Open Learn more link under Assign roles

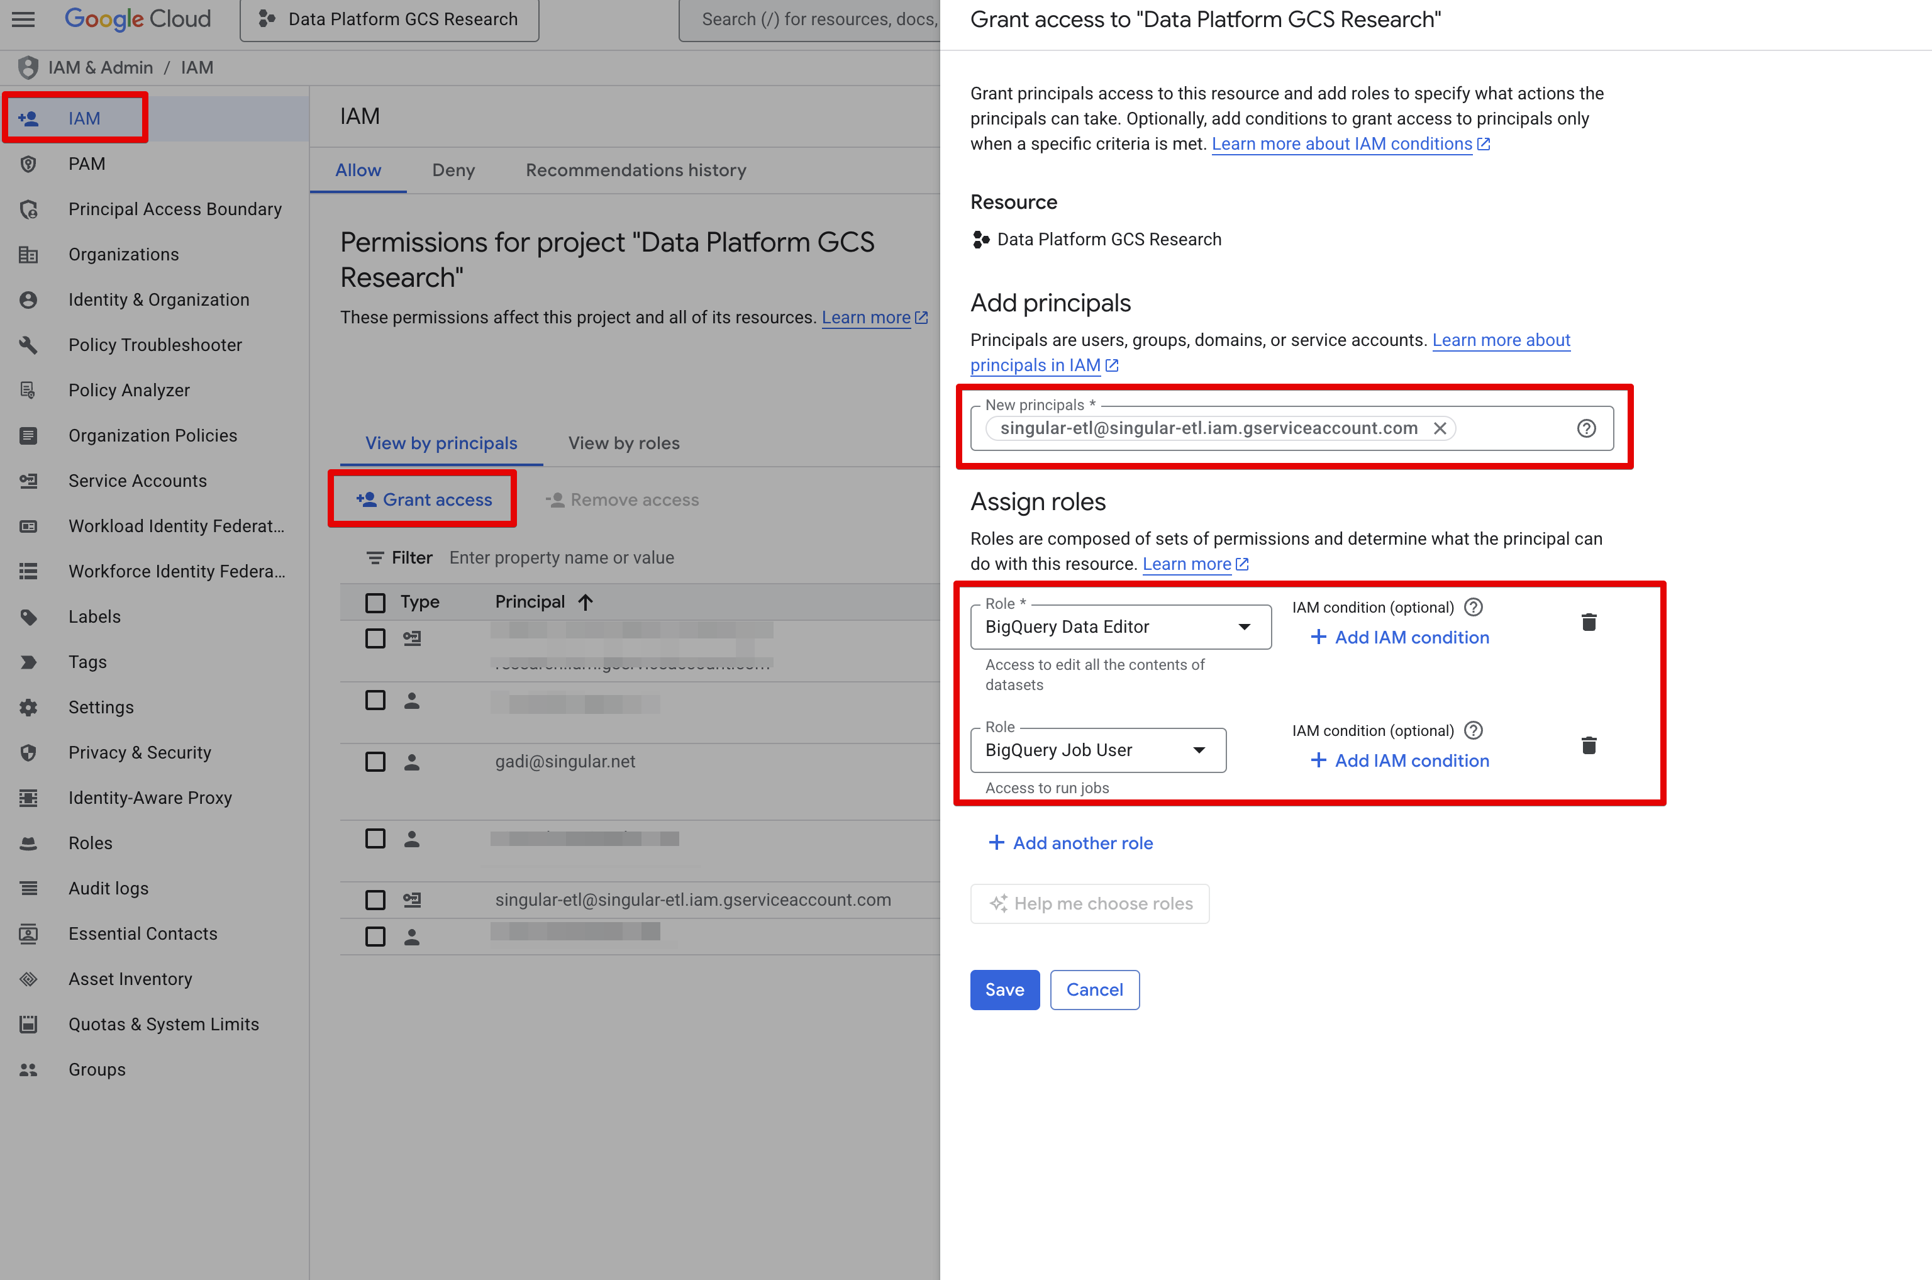point(1196,564)
